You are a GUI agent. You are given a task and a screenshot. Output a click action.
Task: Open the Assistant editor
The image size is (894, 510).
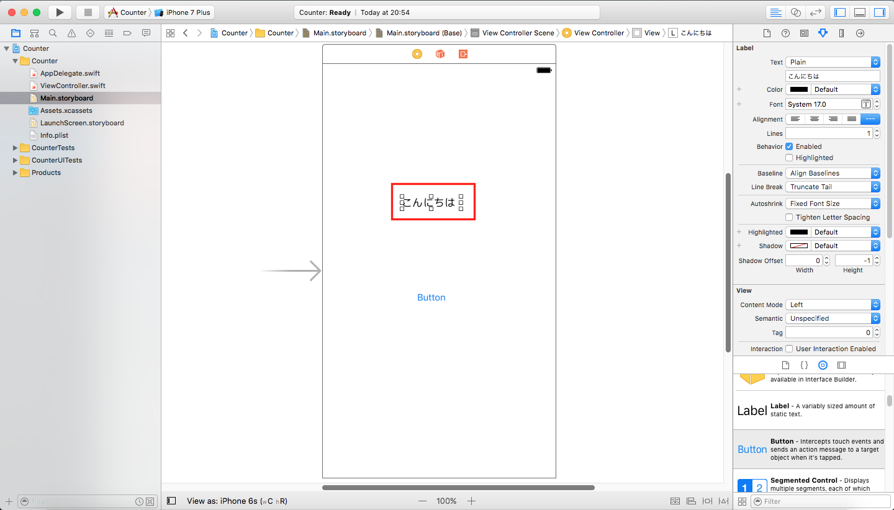click(795, 12)
